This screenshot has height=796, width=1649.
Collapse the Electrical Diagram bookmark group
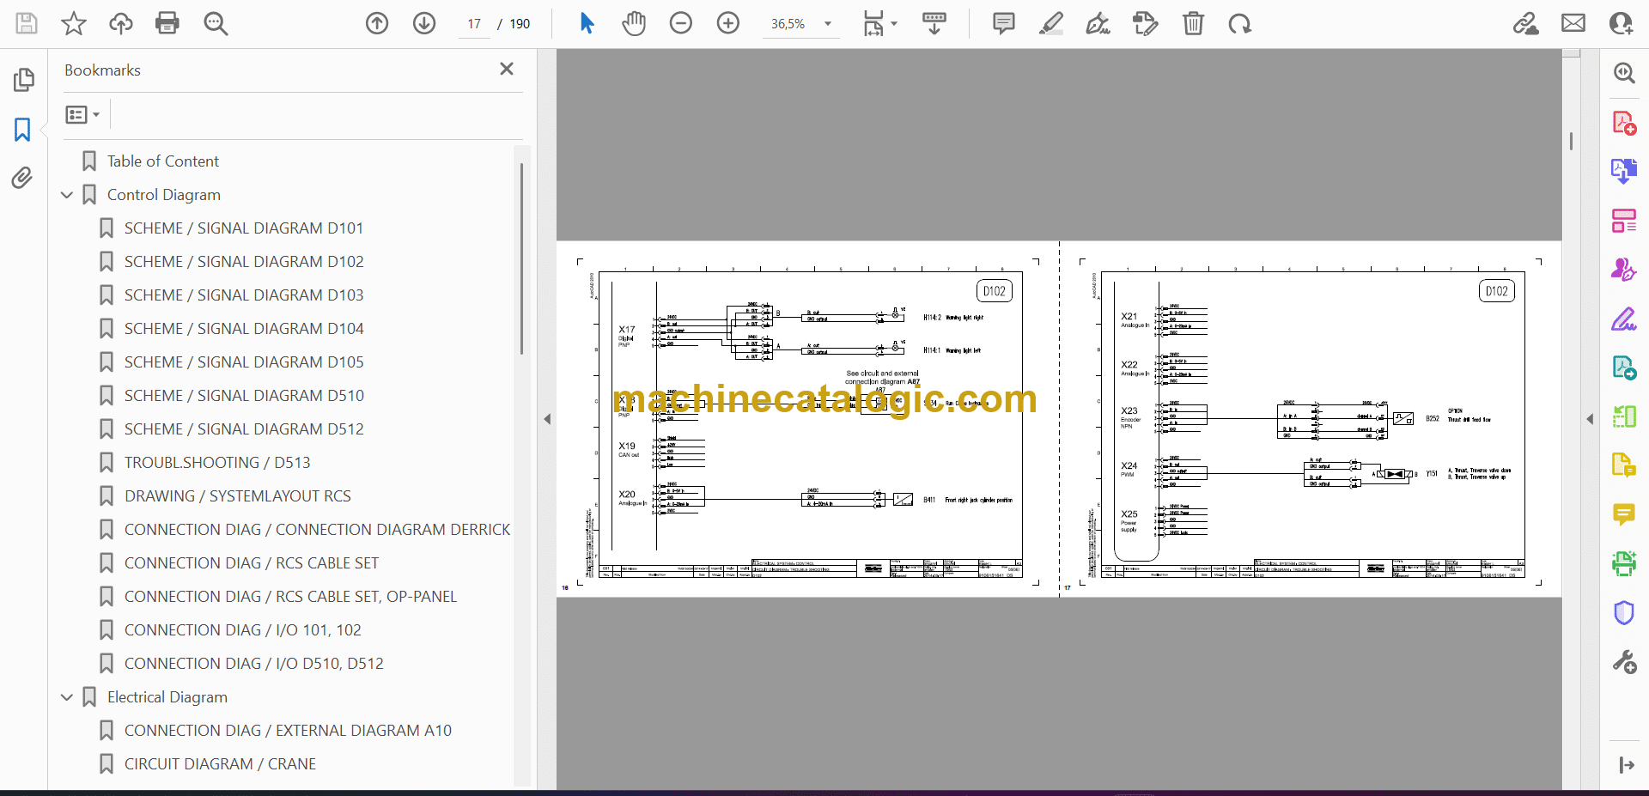[x=67, y=697]
